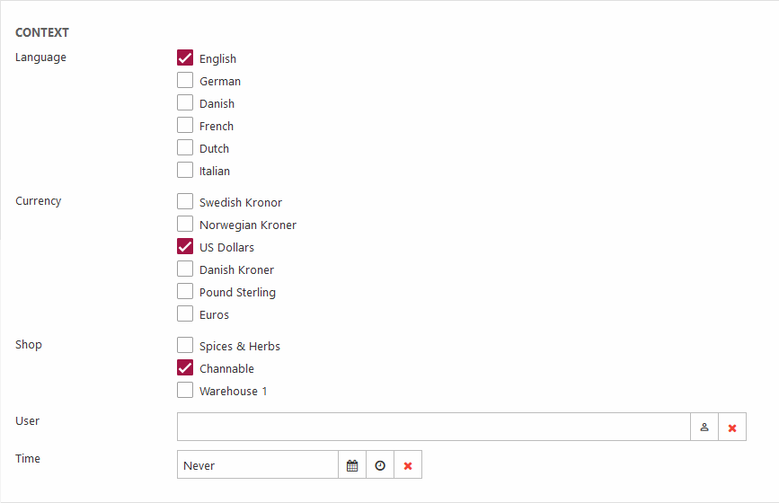Uncheck the English language checkbox
The height and width of the screenshot is (503, 779).
pos(185,58)
